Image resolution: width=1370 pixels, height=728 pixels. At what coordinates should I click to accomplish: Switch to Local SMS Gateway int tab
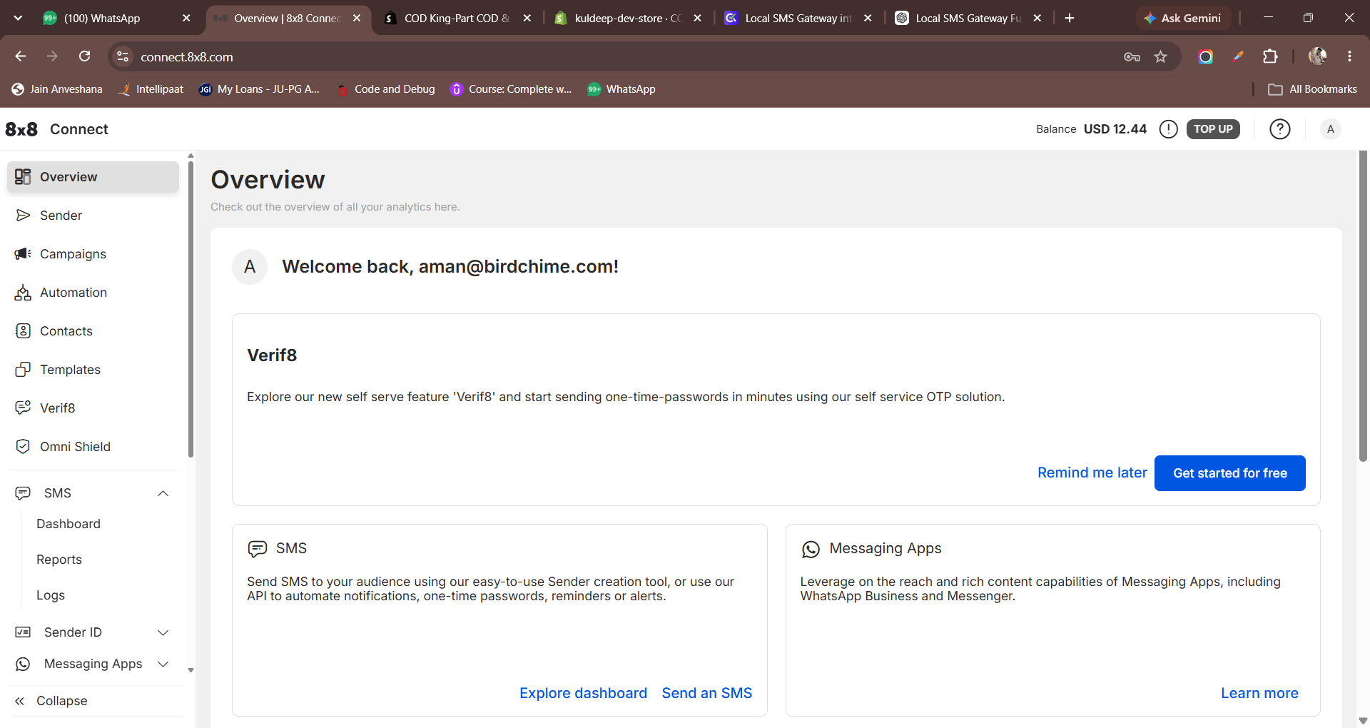[798, 19]
